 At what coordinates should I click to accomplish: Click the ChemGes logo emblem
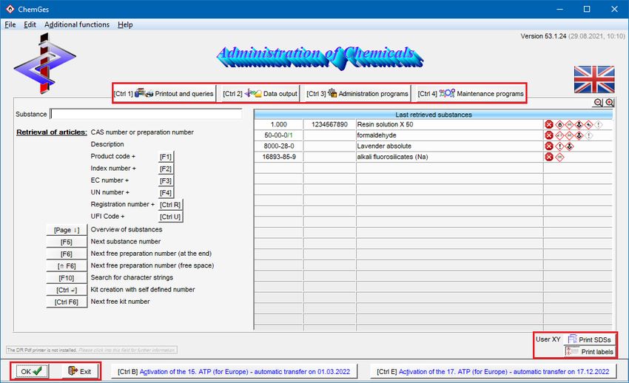44,64
